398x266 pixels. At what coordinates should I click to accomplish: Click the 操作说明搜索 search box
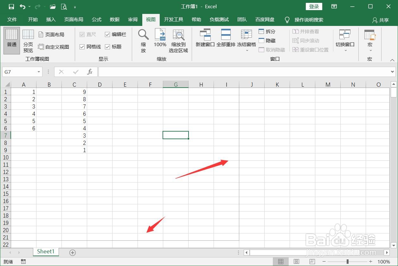309,20
